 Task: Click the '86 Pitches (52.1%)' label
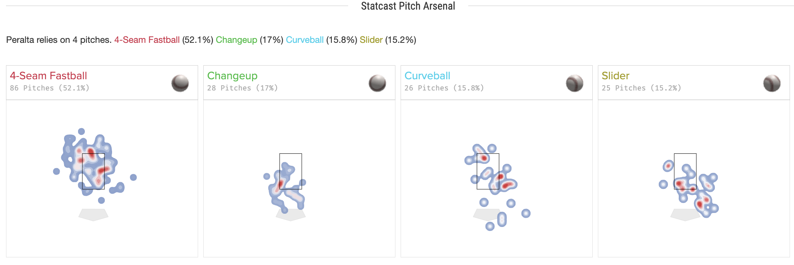[x=50, y=88]
